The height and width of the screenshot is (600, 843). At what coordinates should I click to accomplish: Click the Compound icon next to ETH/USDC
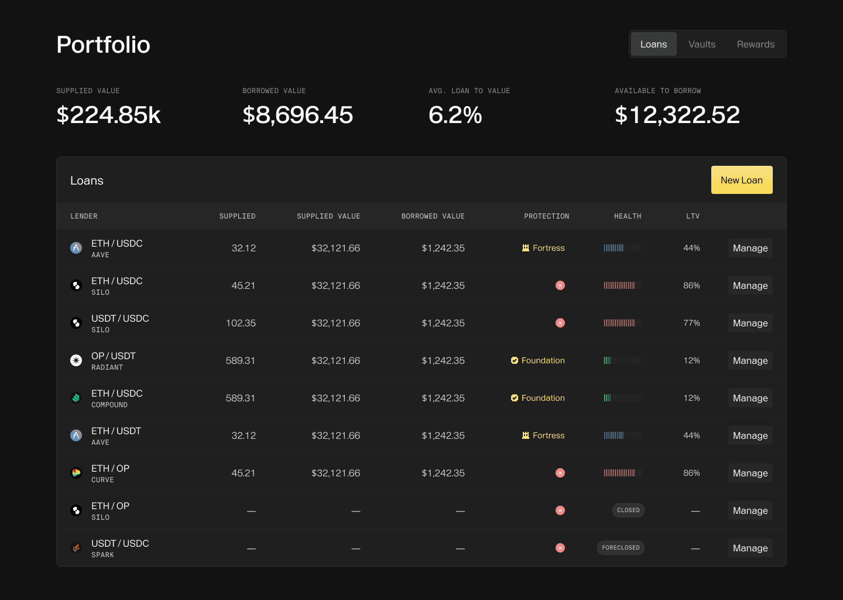(x=76, y=398)
